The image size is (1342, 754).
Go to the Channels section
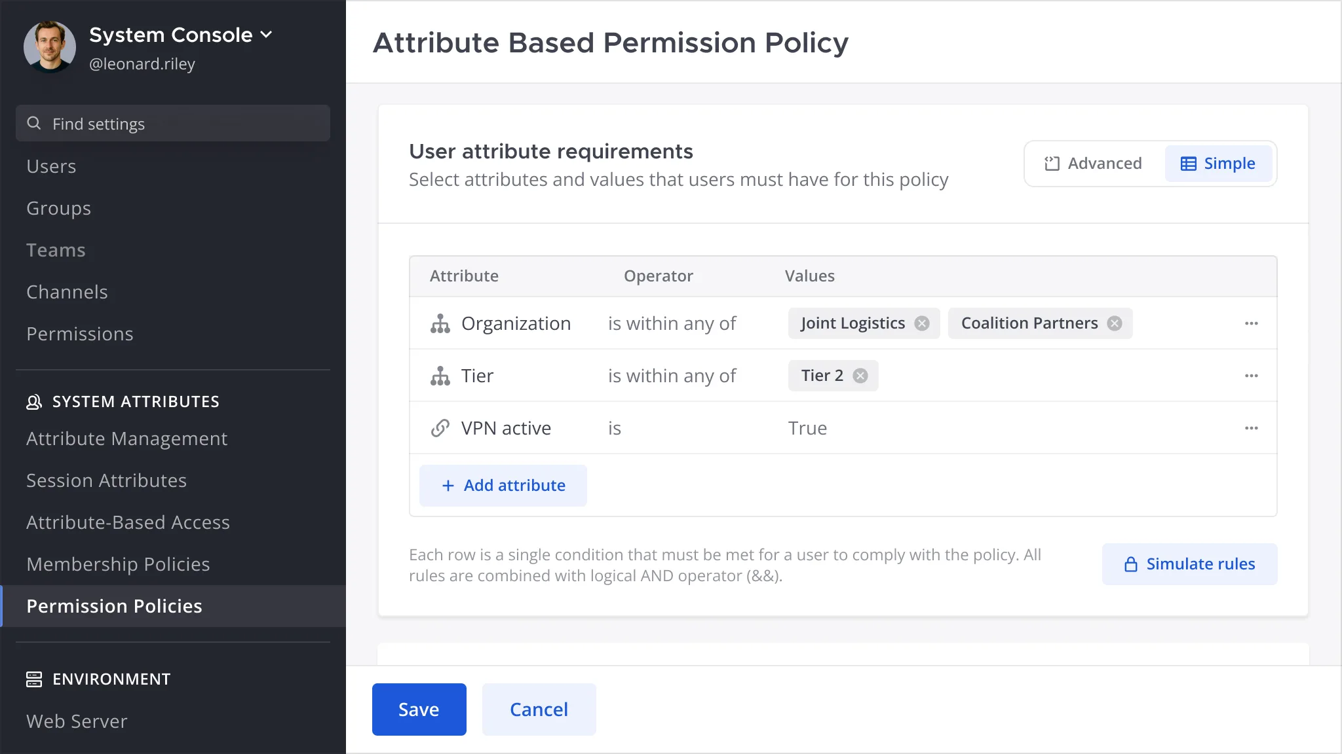tap(67, 292)
